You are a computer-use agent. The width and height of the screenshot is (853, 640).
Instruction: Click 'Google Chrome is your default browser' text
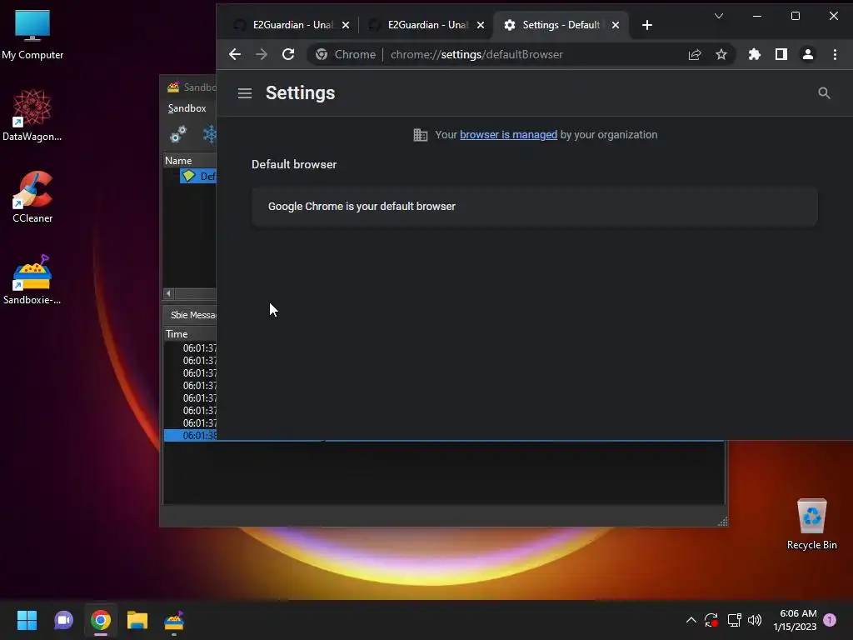tap(362, 207)
